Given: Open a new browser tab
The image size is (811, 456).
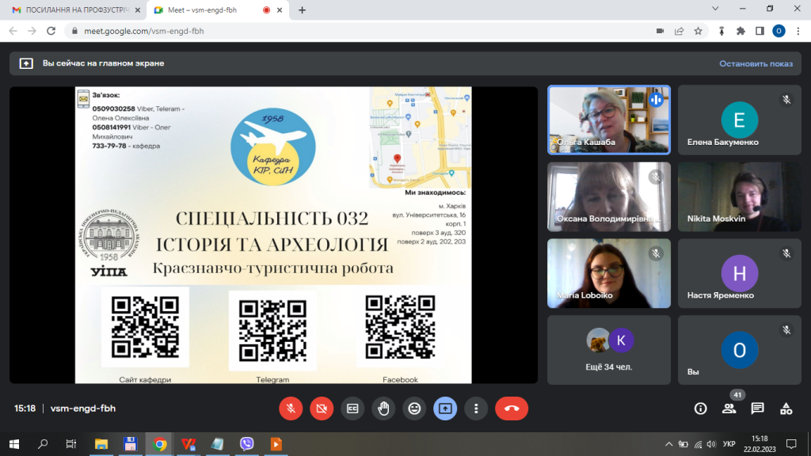Looking at the screenshot, I should pyautogui.click(x=302, y=9).
